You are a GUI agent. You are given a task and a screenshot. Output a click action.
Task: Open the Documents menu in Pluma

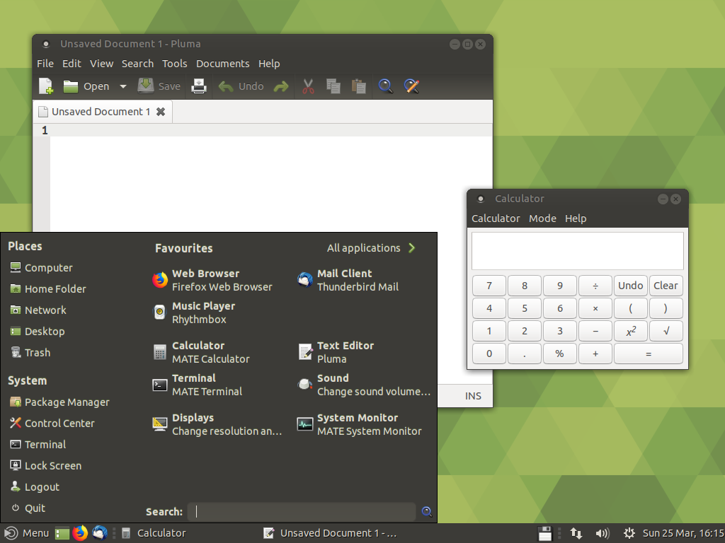click(222, 64)
